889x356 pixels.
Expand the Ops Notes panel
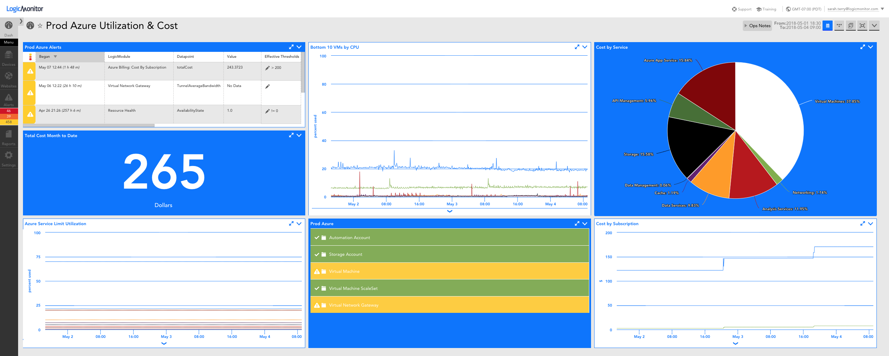[x=757, y=26]
